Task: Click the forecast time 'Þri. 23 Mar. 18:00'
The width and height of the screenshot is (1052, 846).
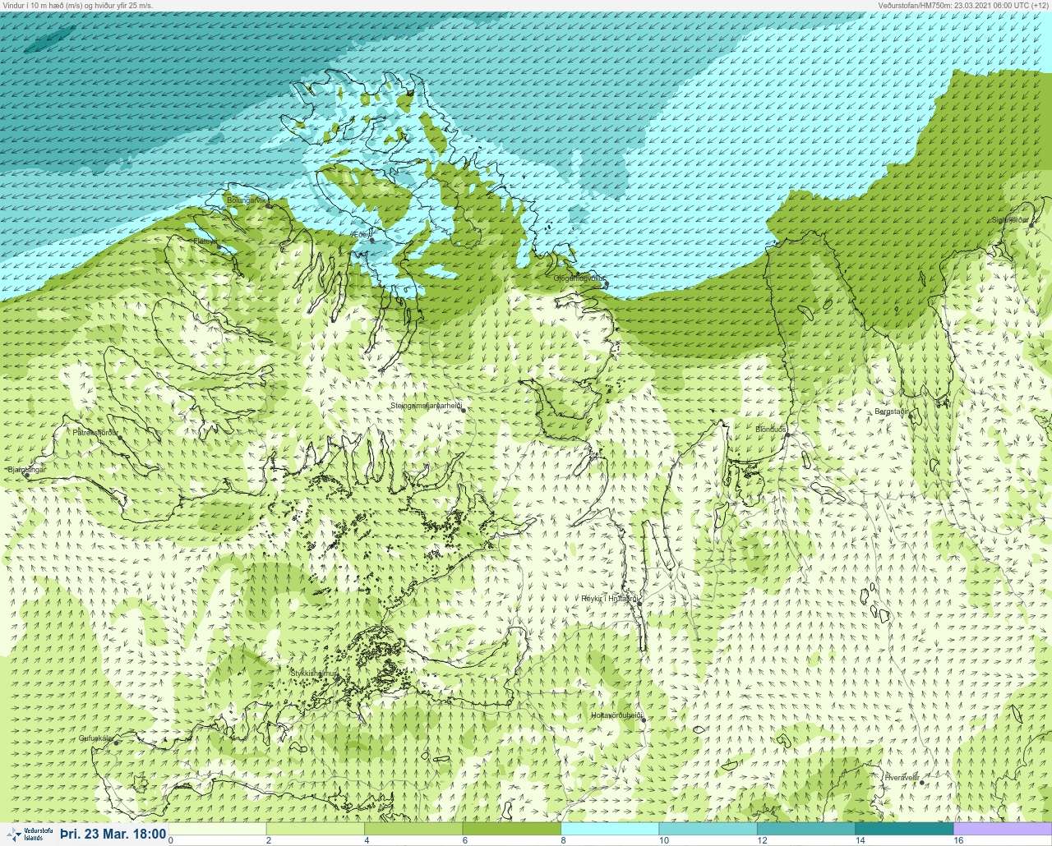Action: (113, 835)
